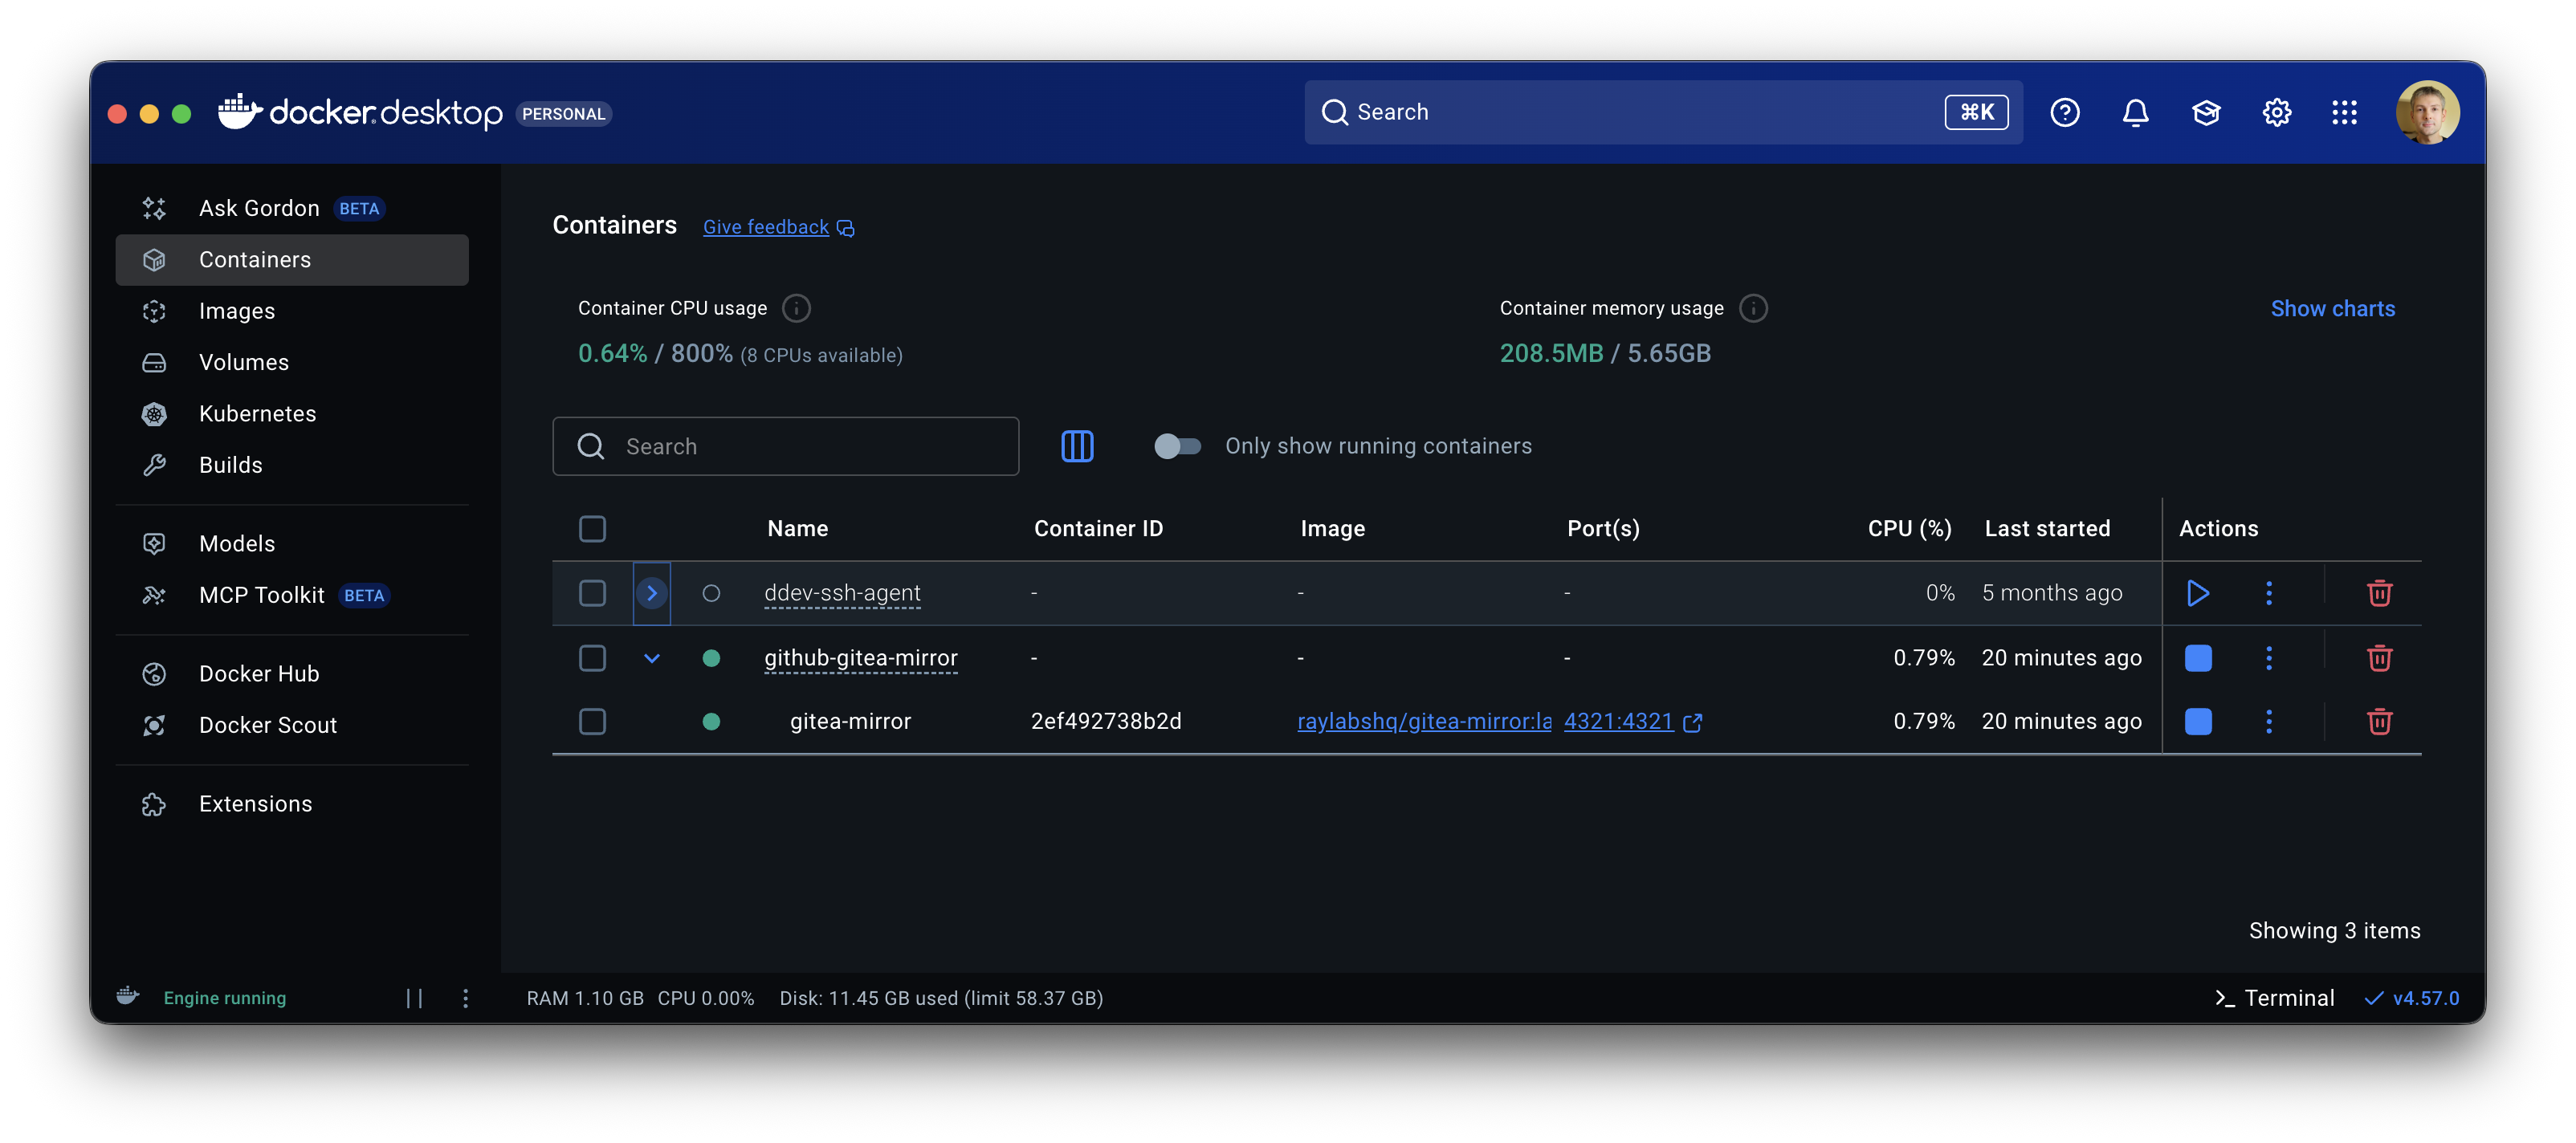This screenshot has height=1143, width=2576.
Task: Open Docker Scout
Action: 267,725
